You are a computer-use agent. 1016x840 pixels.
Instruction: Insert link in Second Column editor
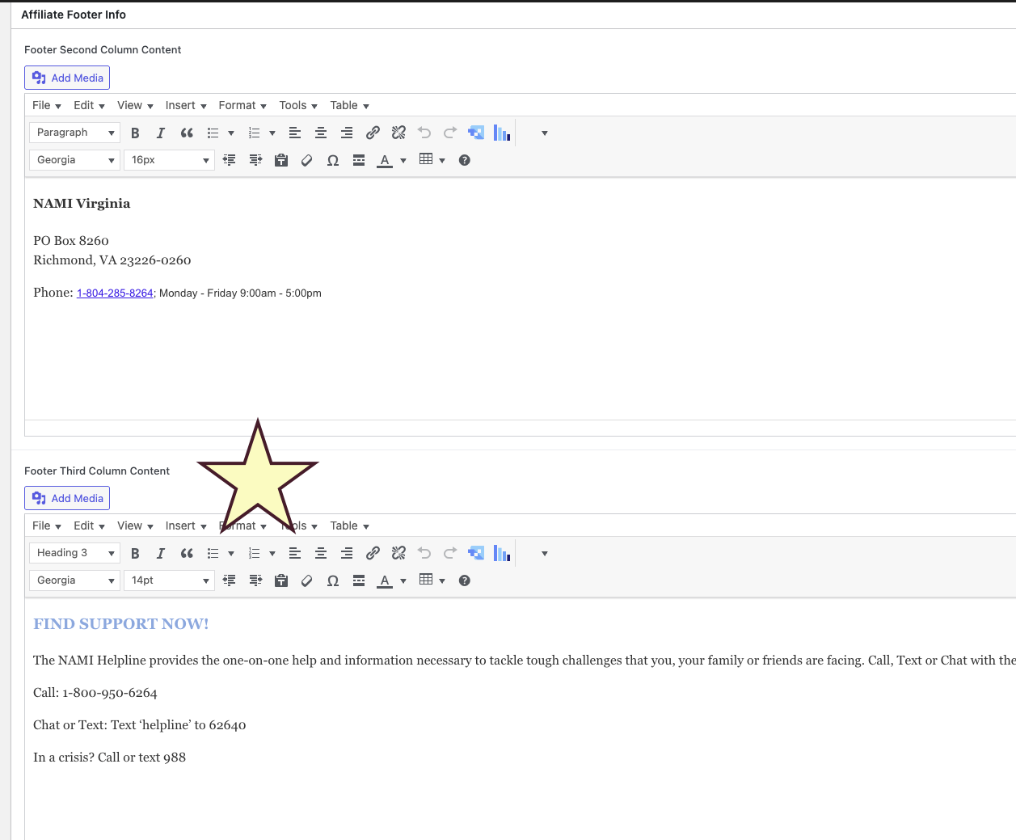pos(373,133)
